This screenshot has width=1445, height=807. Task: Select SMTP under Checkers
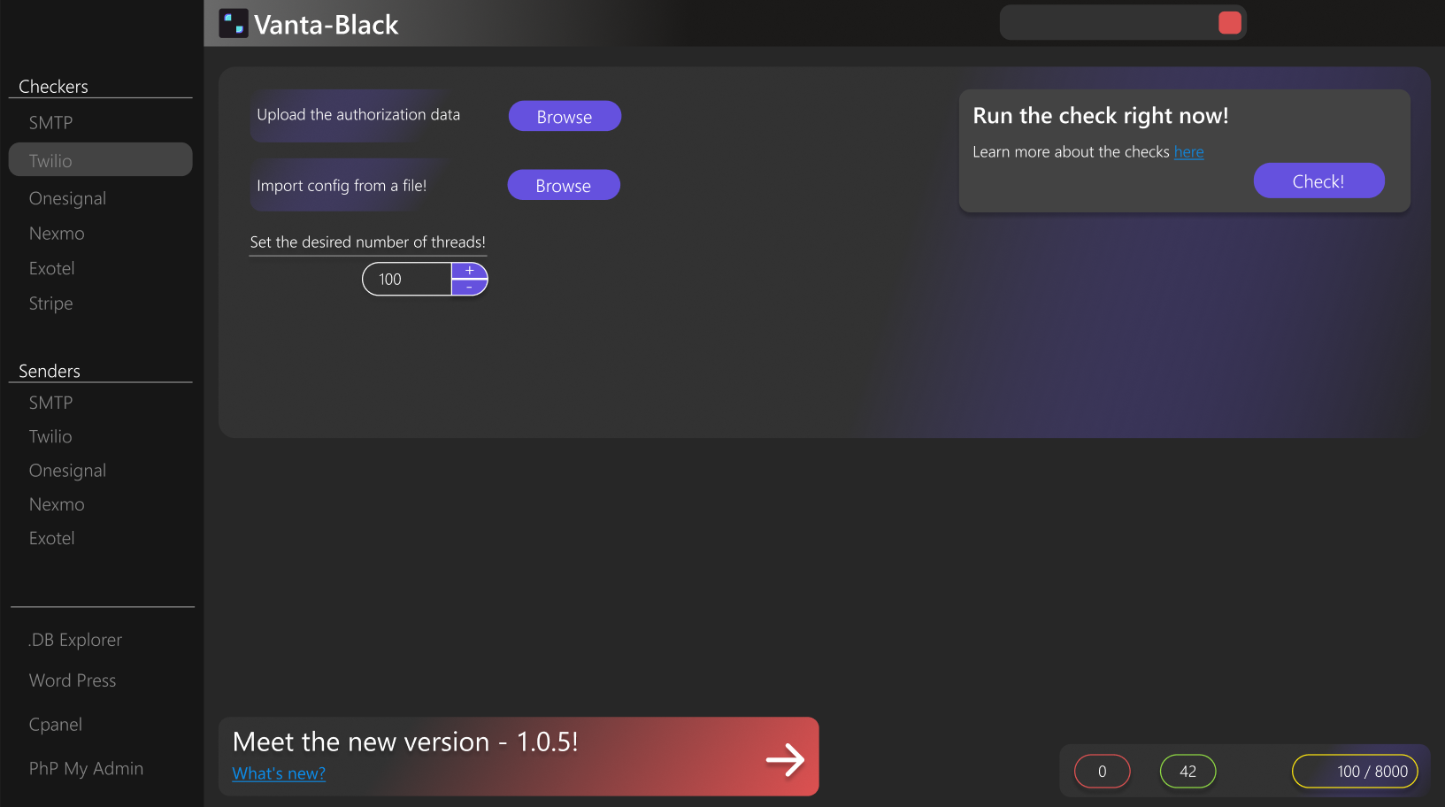[x=50, y=123]
